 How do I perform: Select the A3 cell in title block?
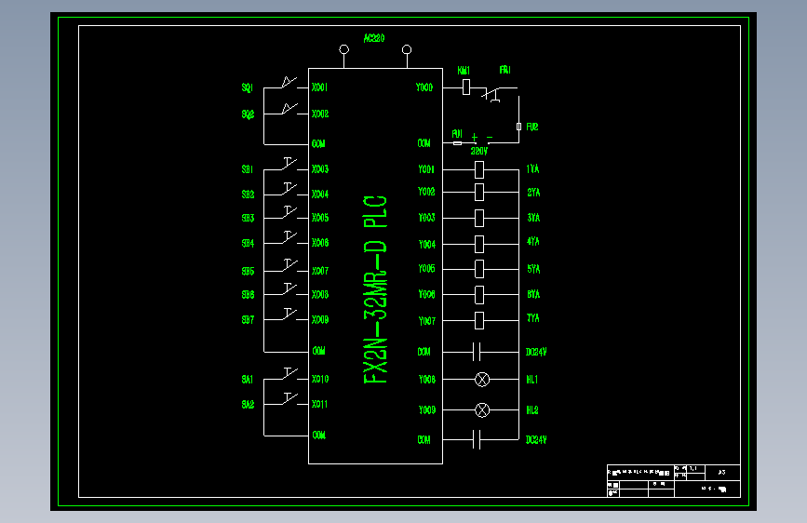click(722, 472)
